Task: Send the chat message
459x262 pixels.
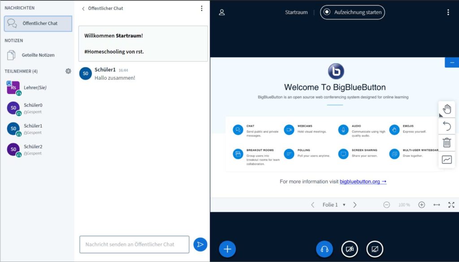Action: pos(200,245)
